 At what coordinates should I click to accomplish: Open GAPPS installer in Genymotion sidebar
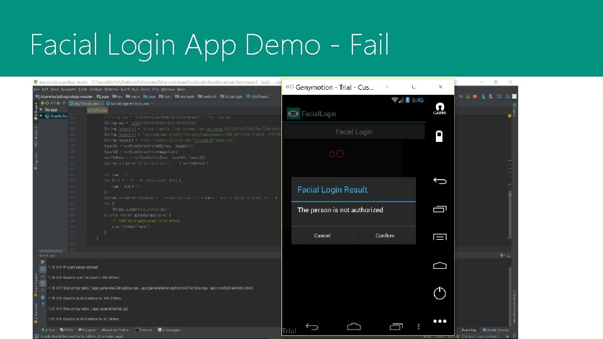(440, 109)
